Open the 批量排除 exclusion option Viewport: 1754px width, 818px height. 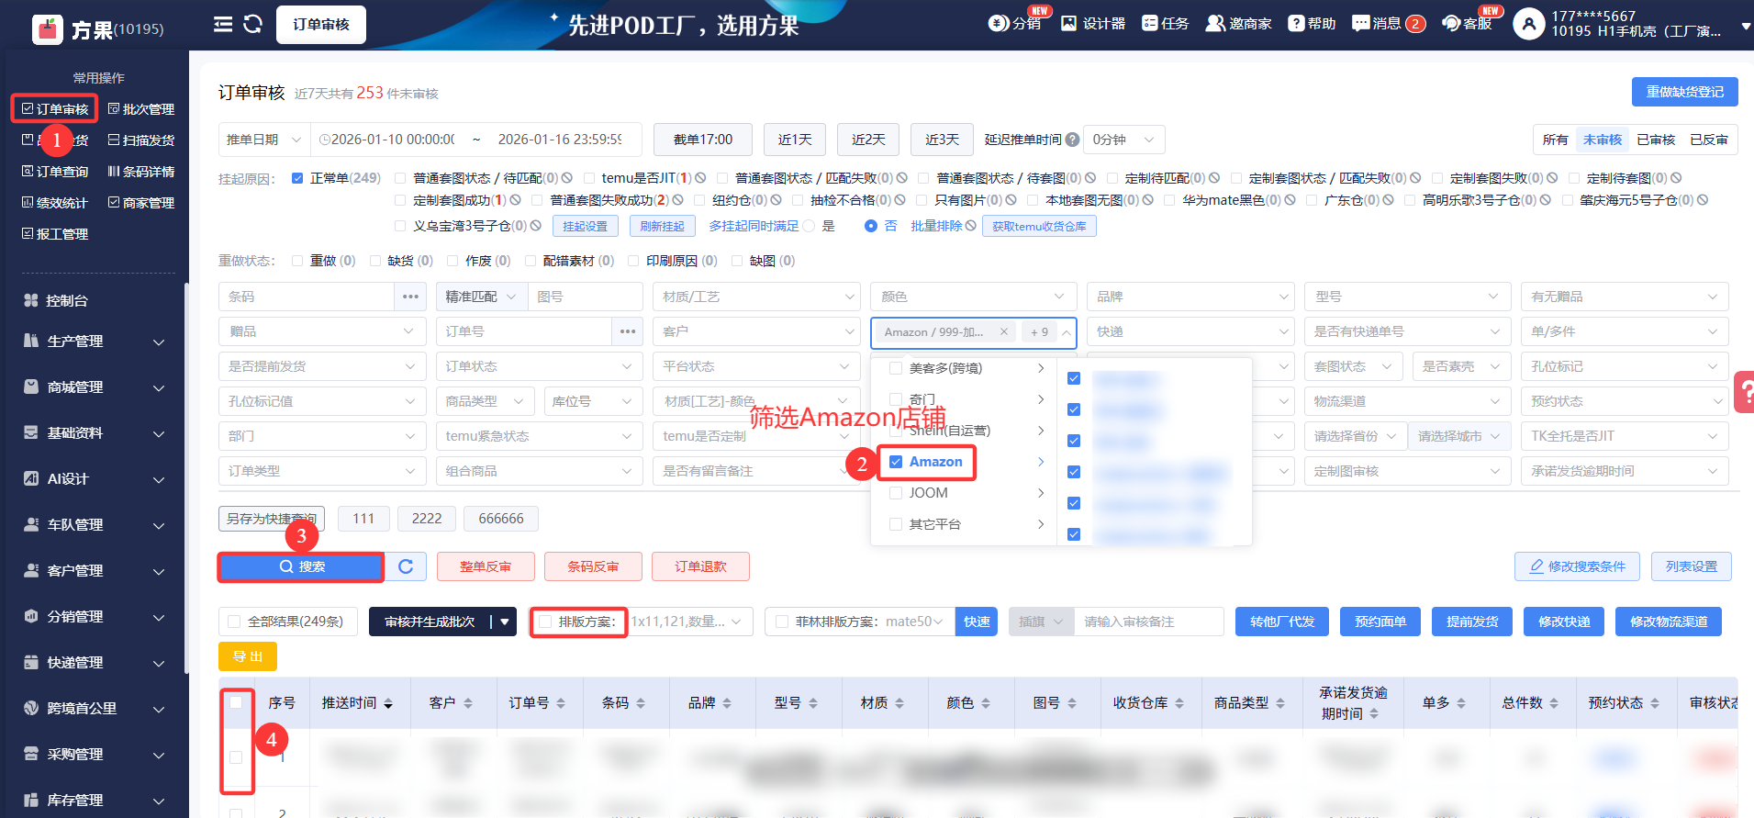(943, 226)
